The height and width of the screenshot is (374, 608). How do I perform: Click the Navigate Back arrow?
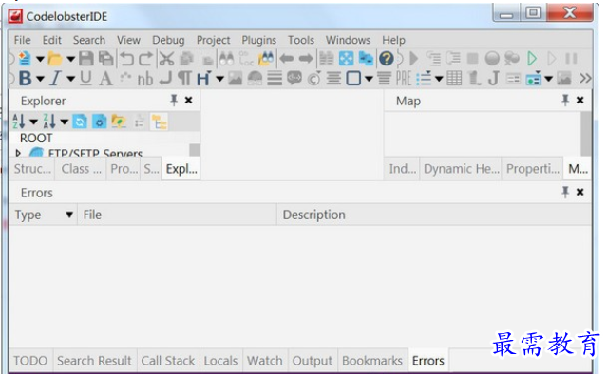(x=287, y=59)
